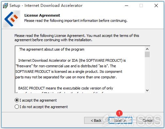Close the setup window

click(156, 6)
